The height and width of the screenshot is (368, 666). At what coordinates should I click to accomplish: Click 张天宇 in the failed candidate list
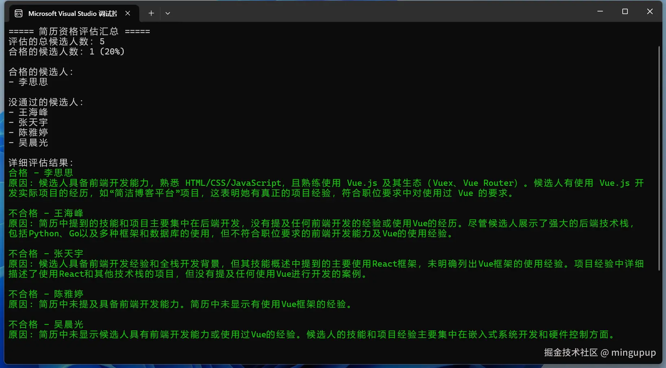pyautogui.click(x=33, y=122)
